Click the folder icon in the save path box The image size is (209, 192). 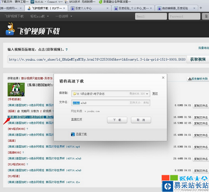[x=74, y=94]
